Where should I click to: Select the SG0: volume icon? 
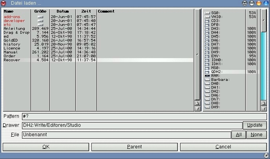[x=207, y=13]
